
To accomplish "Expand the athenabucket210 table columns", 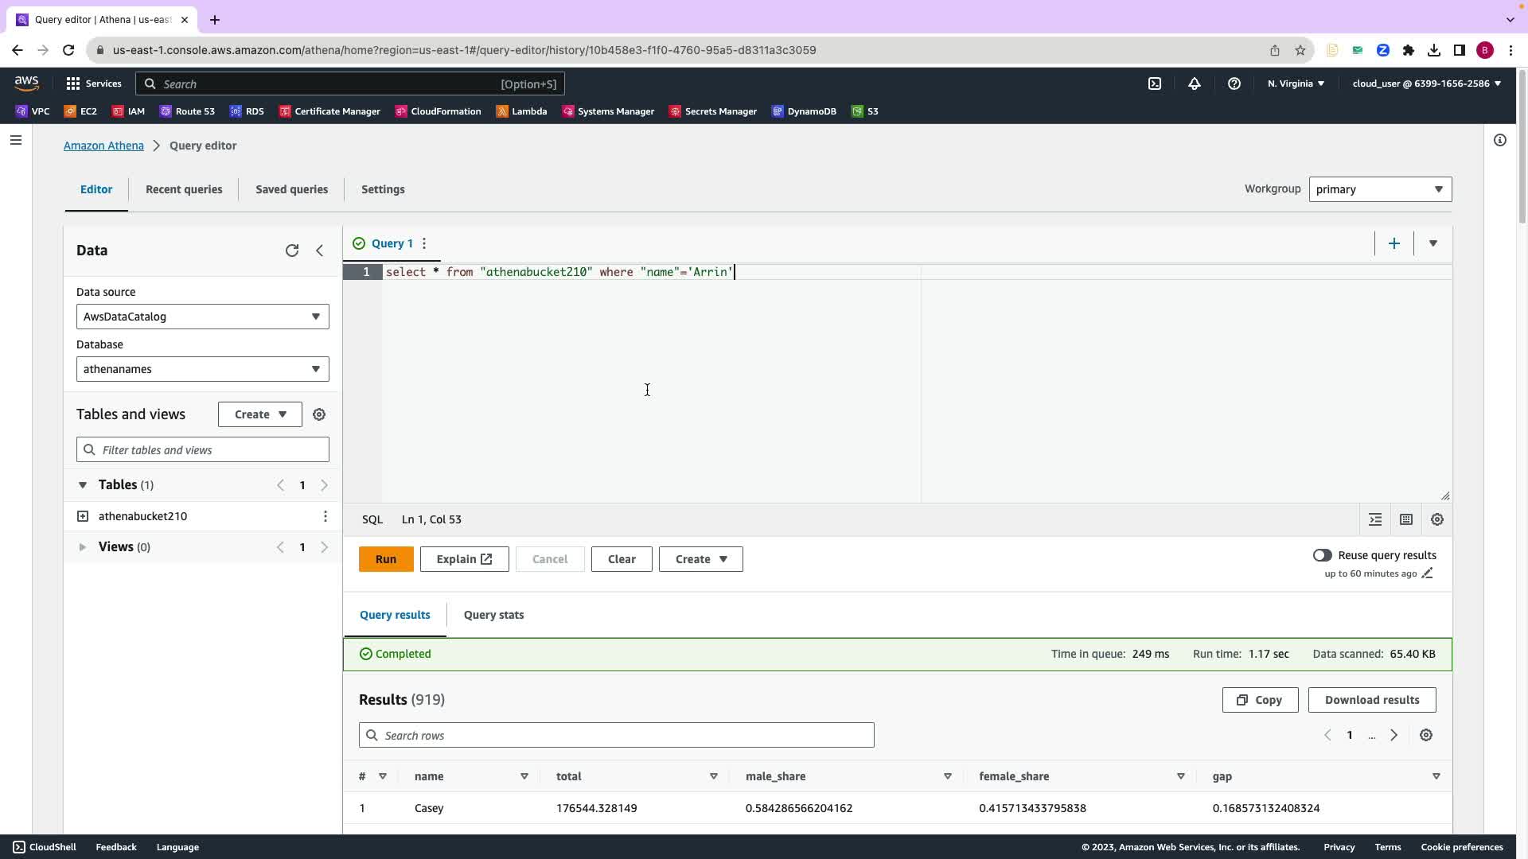I will click(x=83, y=516).
